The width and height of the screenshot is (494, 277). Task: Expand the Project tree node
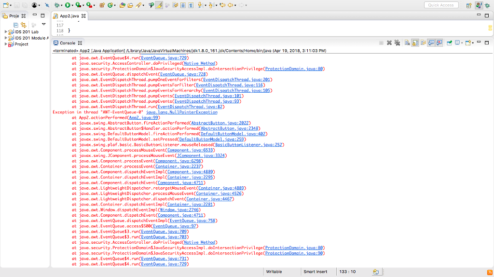(x=6, y=44)
